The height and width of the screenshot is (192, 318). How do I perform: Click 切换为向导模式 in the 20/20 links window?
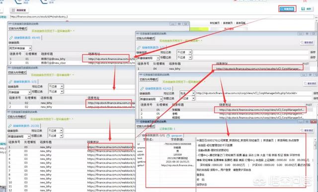point(17,117)
